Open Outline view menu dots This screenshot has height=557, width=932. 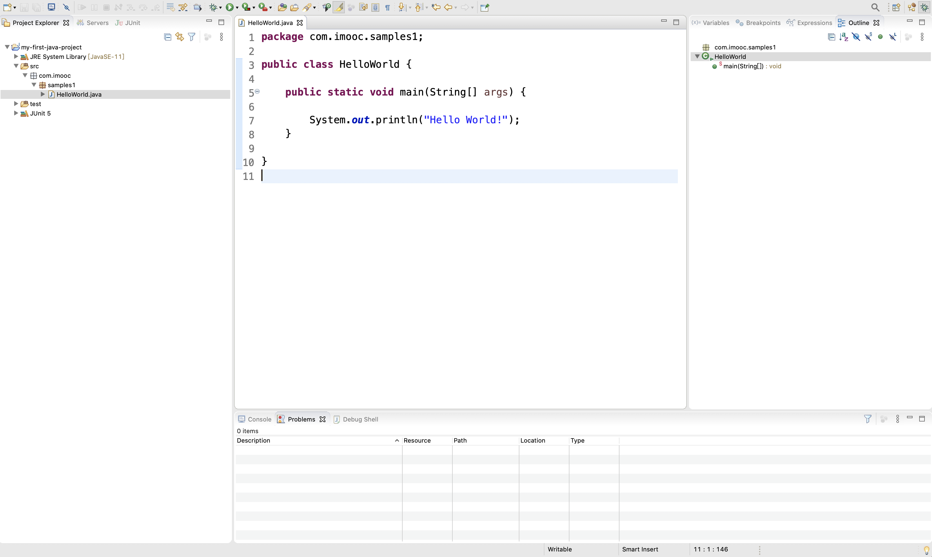(x=922, y=37)
